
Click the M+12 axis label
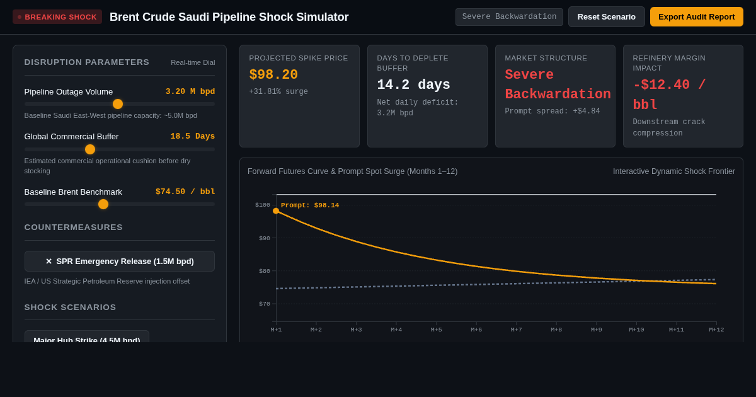click(x=716, y=330)
